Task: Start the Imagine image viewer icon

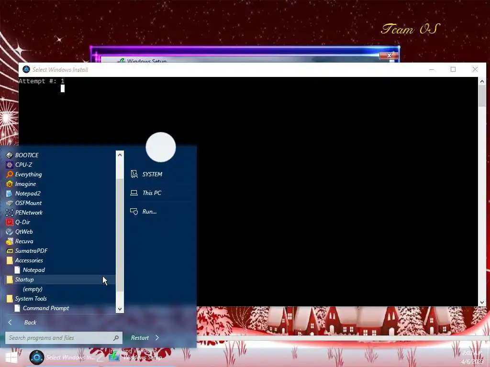Action: pos(10,184)
